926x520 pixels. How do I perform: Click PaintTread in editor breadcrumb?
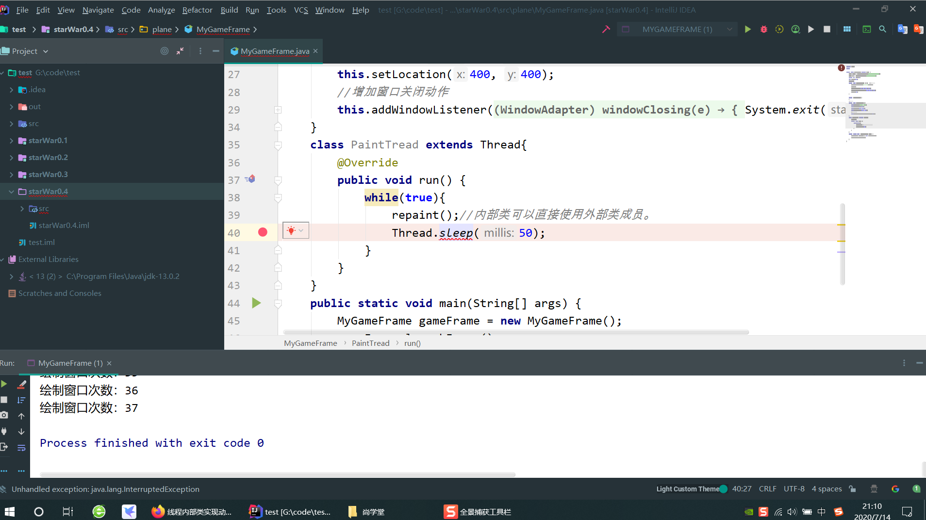click(370, 343)
